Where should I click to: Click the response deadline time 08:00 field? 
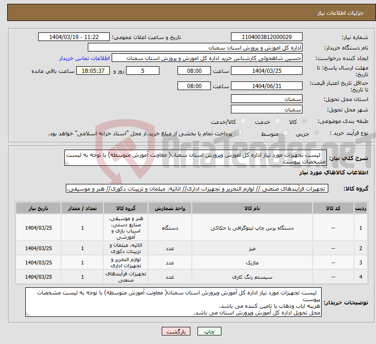[194, 71]
